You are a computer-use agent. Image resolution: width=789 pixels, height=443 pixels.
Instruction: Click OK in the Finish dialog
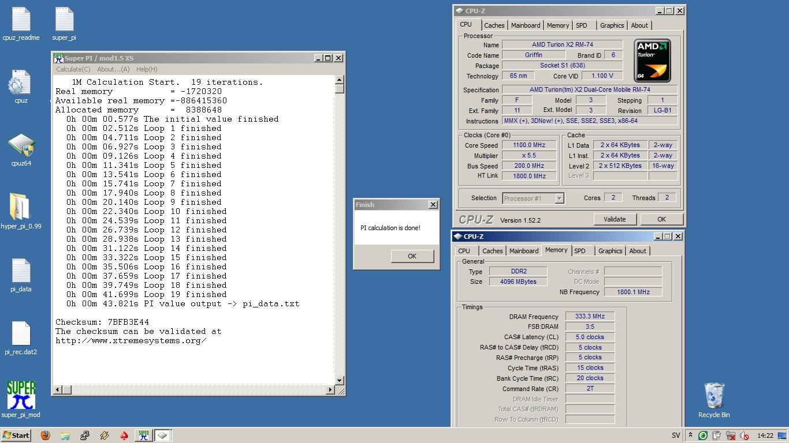pyautogui.click(x=412, y=256)
